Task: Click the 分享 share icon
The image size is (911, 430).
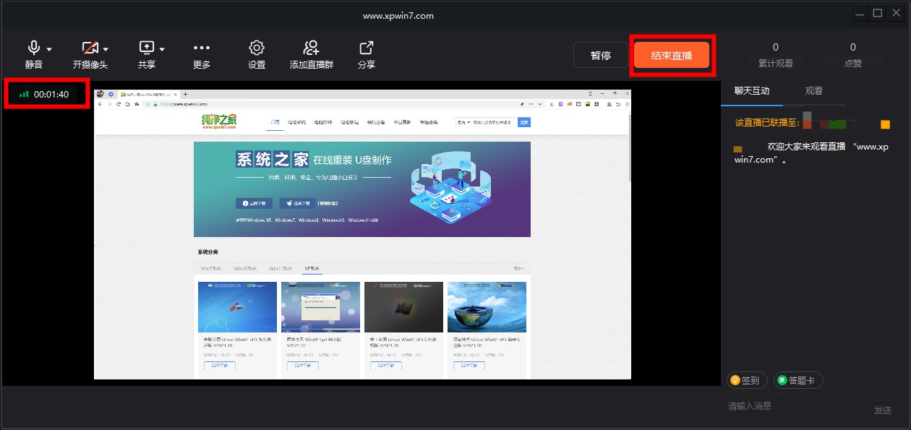Action: pyautogui.click(x=367, y=48)
